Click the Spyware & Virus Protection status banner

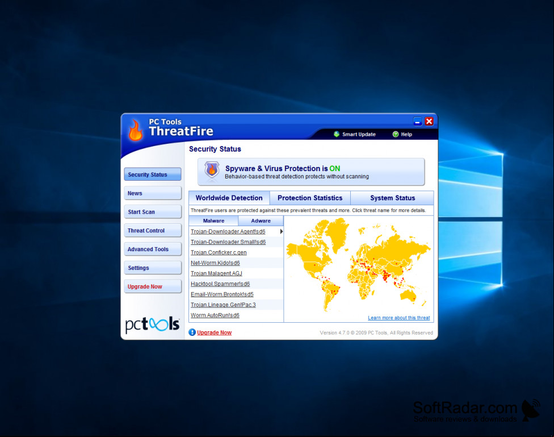point(311,172)
